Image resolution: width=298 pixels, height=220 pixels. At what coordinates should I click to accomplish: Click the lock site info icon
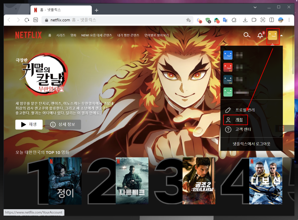coord(46,20)
